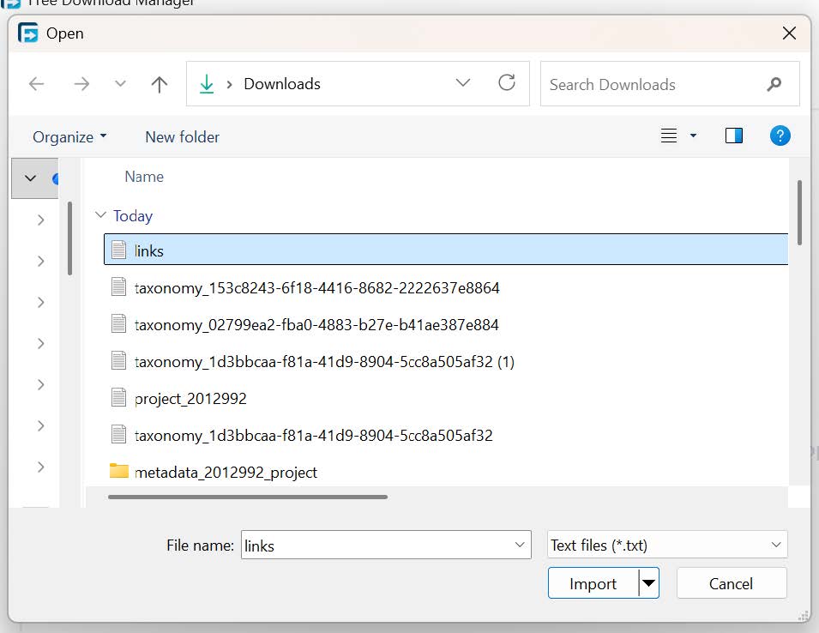Click the vertical scrollbar of file list
Image resolution: width=819 pixels, height=633 pixels.
pyautogui.click(x=799, y=212)
